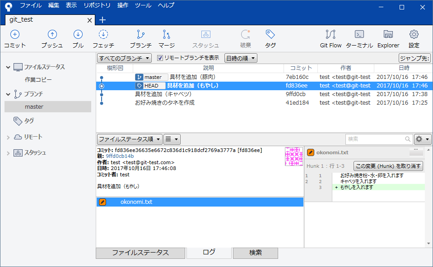Switch to the 検索 tab at the bottom
The width and height of the screenshot is (433, 267).
coord(255,253)
